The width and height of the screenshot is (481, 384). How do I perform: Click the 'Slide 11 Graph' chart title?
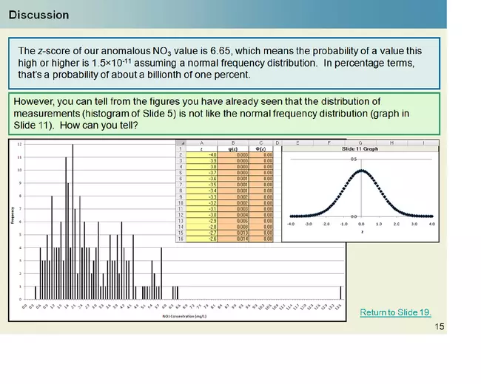(360, 148)
